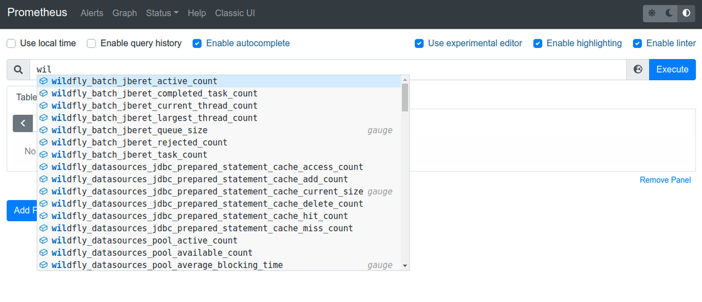Click the autocomplete list scroll down arrow
The image size is (702, 302).
pyautogui.click(x=404, y=266)
